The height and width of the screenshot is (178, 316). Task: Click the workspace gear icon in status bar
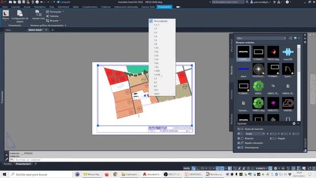coord(276,168)
